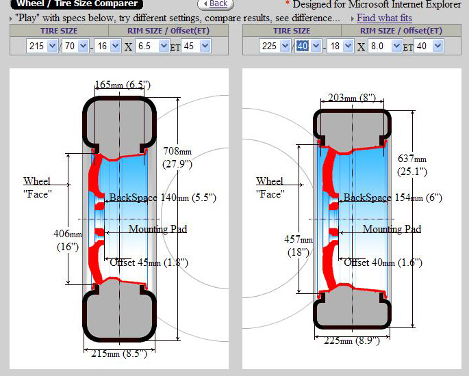Image resolution: width=469 pixels, height=376 pixels.
Task: Click the 'BackSpace 140mm' label on left diagram
Action: point(162,198)
